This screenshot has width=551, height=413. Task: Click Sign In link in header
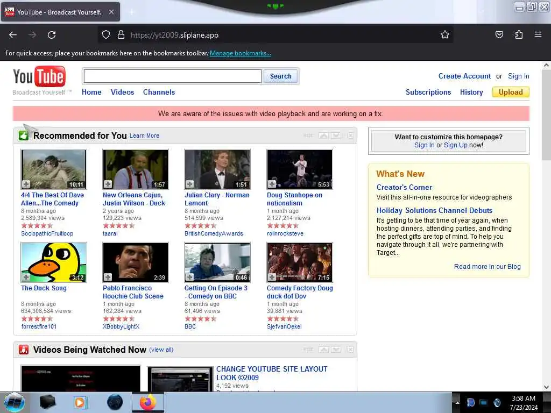(x=518, y=76)
